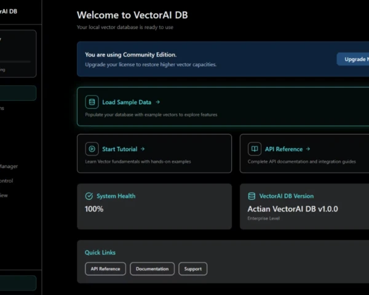Click the API Reference book icon

[x=255, y=149]
